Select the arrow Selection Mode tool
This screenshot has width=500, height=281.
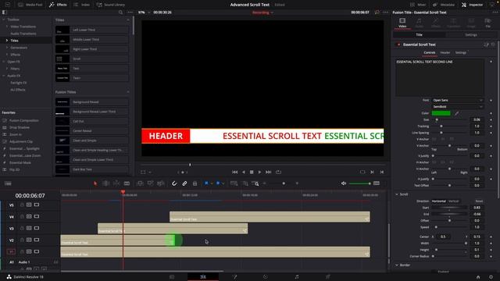pos(95,183)
